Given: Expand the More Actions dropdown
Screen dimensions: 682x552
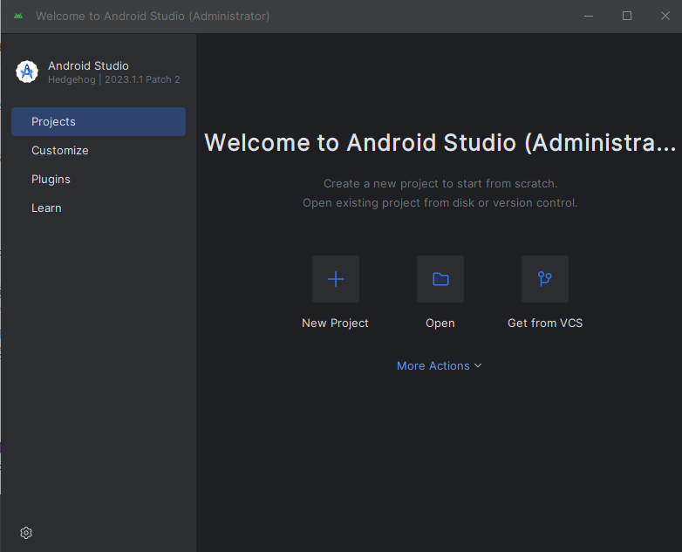Looking at the screenshot, I should 433,366.
